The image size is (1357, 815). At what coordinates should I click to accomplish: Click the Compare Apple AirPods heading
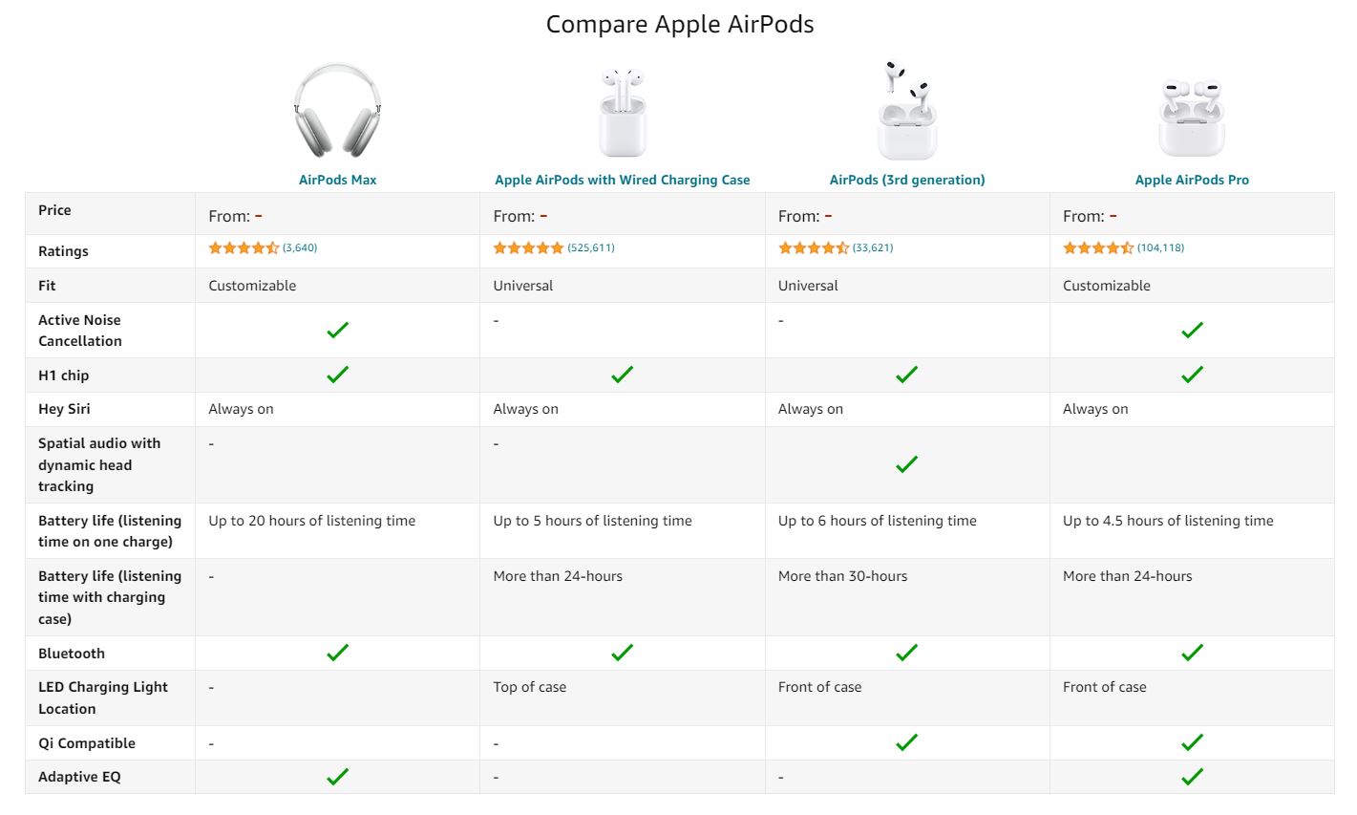[678, 23]
